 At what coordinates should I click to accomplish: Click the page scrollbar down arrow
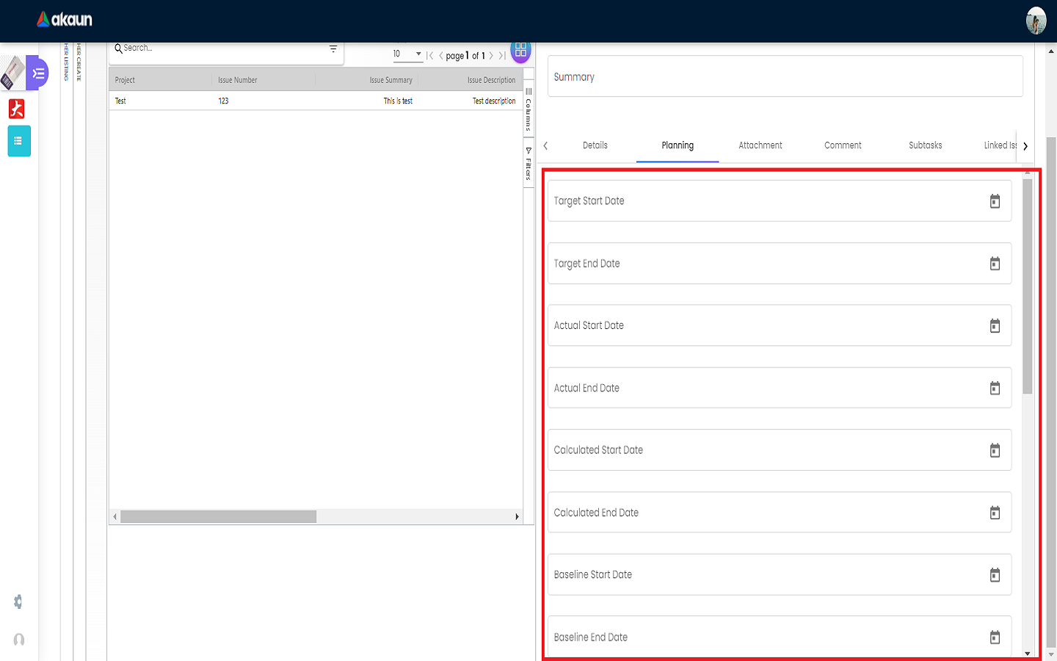point(1051,654)
